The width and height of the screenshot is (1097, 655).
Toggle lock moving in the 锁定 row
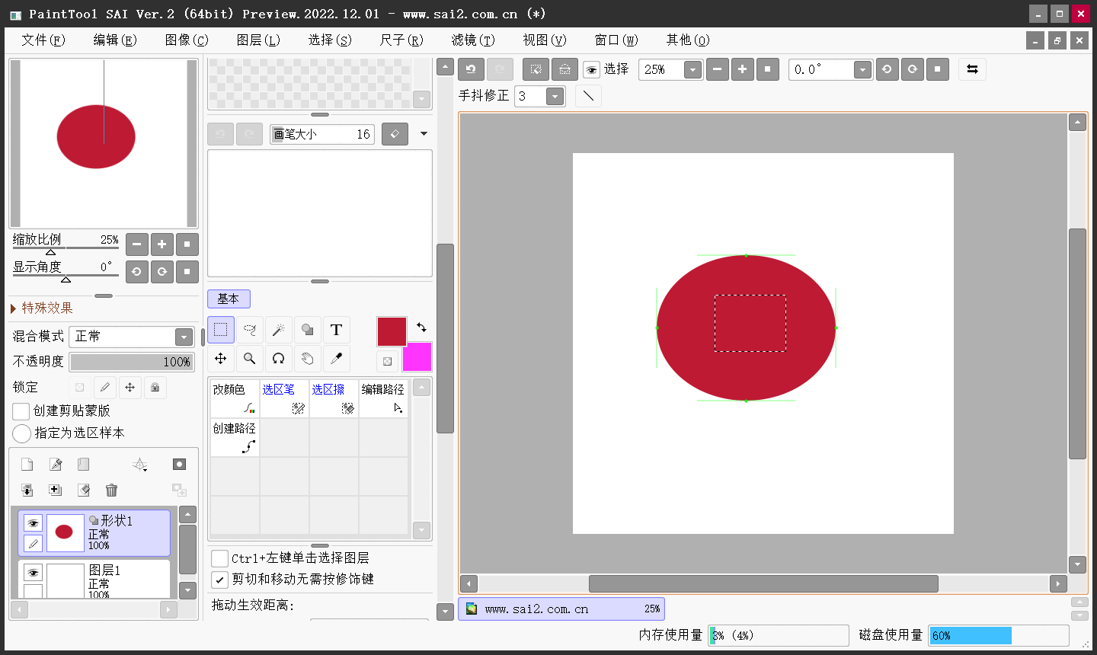tap(130, 388)
